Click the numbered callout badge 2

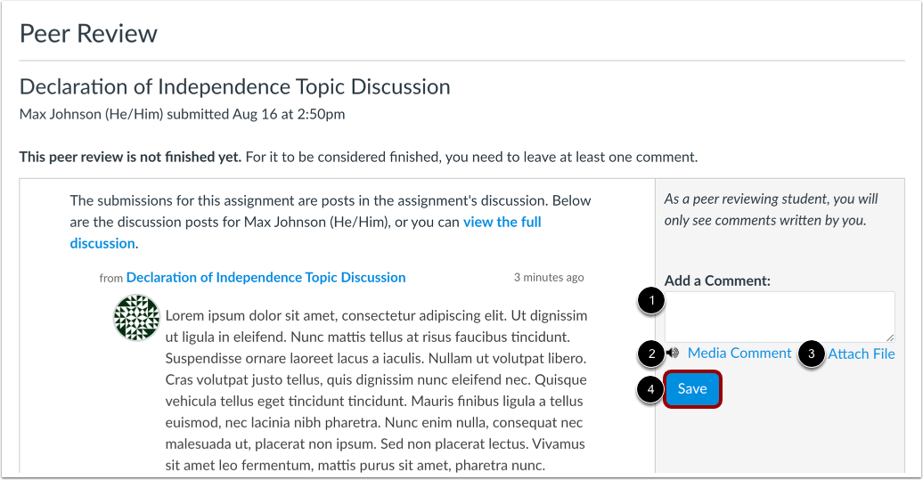click(651, 354)
